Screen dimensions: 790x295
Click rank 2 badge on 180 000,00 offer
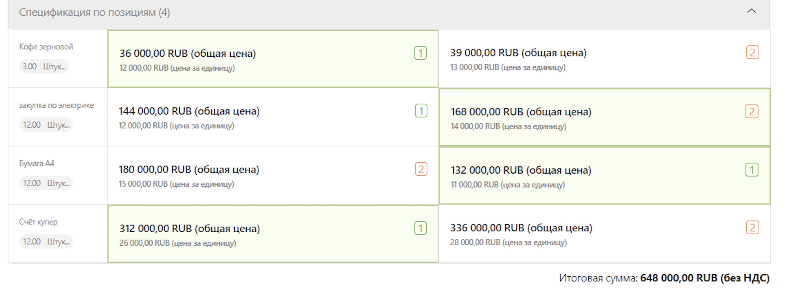(421, 169)
